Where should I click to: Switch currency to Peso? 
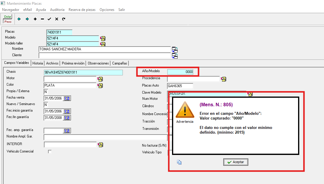point(8,21)
